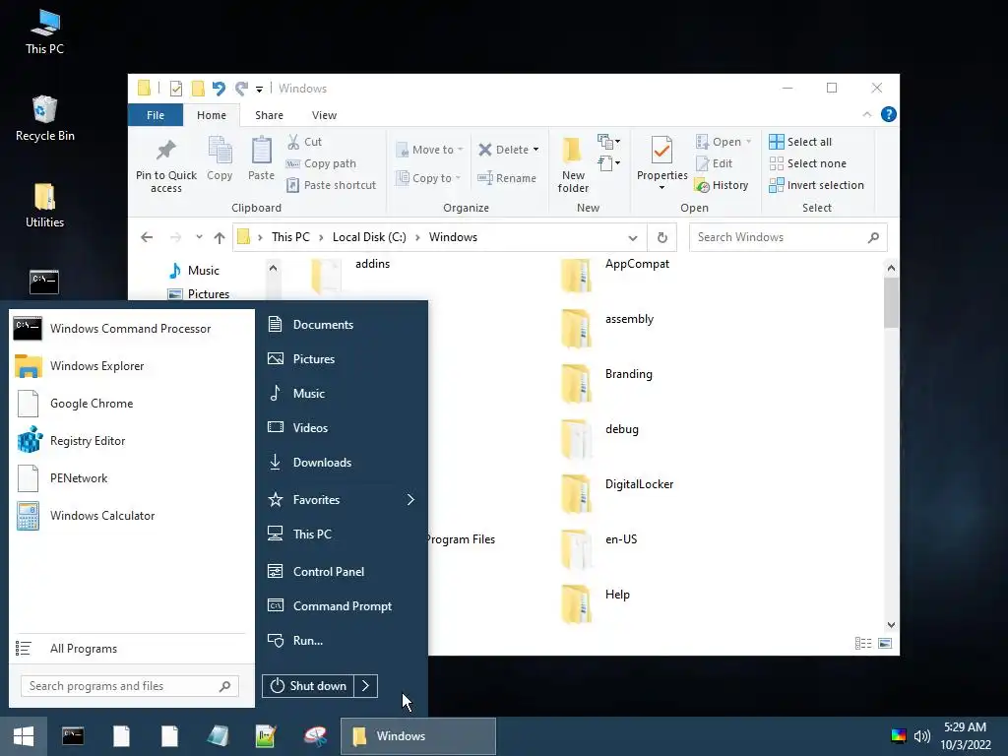Click the Redo icon in title bar
The height and width of the screenshot is (756, 1008).
point(241,88)
